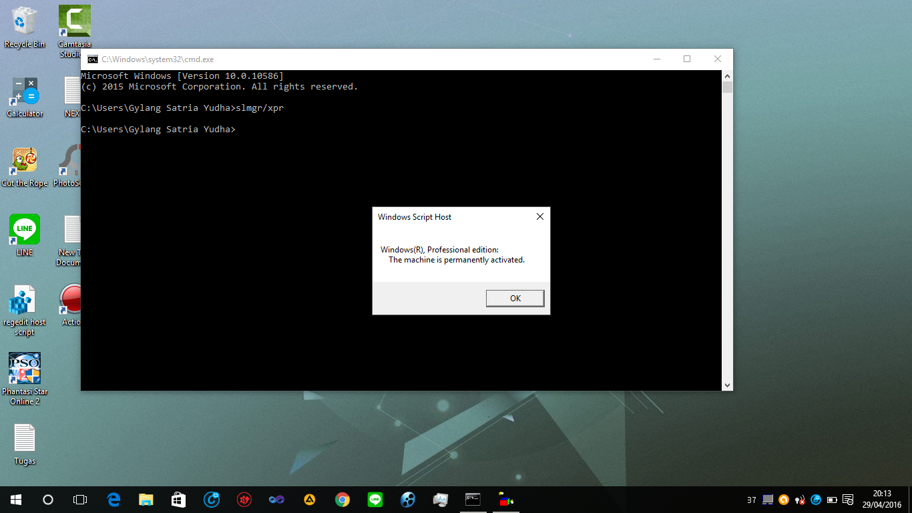Open LINE from the taskbar

tap(375, 500)
